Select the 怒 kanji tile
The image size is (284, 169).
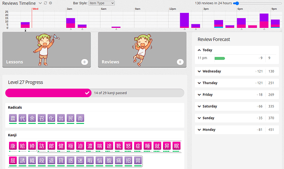pyautogui.click(x=128, y=146)
